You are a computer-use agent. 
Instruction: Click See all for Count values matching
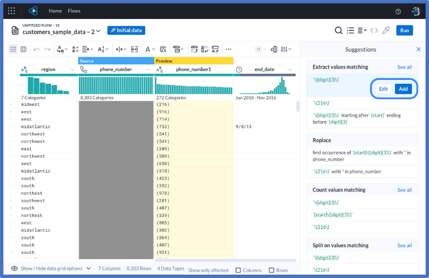pos(404,190)
